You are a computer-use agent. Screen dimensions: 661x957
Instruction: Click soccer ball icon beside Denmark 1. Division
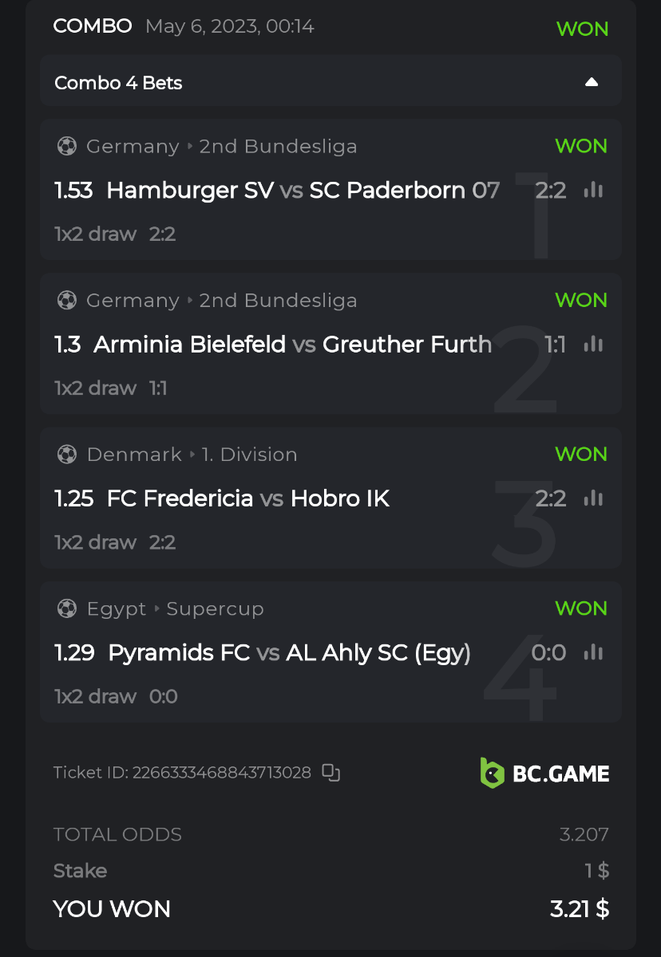(x=67, y=455)
